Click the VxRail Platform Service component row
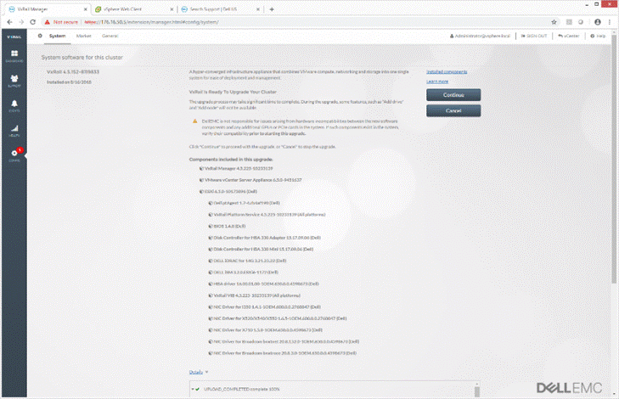The width and height of the screenshot is (619, 399). coord(267,215)
